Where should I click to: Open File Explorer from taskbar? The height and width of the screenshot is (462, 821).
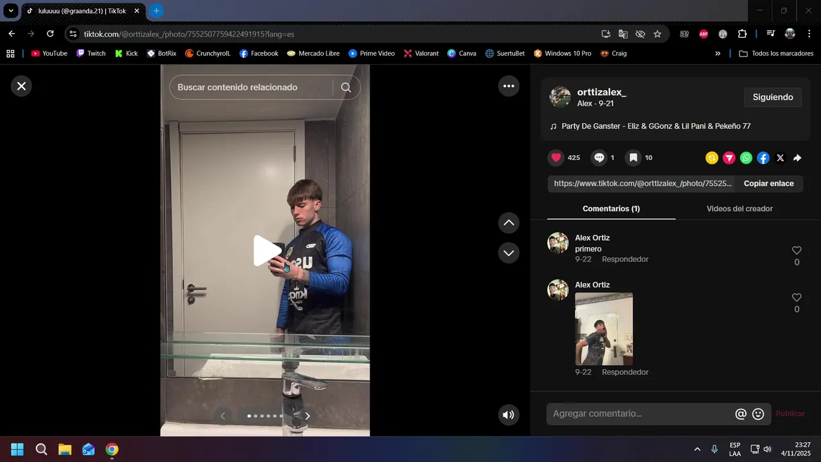point(65,449)
